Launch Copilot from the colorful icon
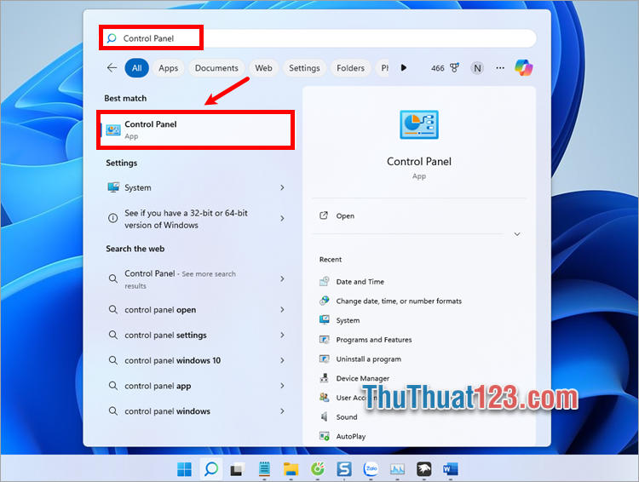Image resolution: width=639 pixels, height=482 pixels. click(x=524, y=67)
